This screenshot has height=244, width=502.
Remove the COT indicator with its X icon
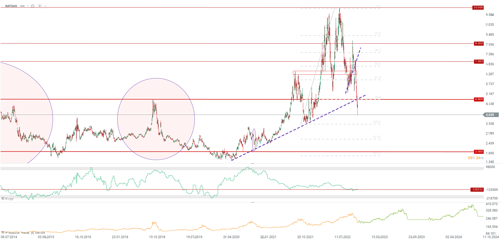(x=6, y=199)
